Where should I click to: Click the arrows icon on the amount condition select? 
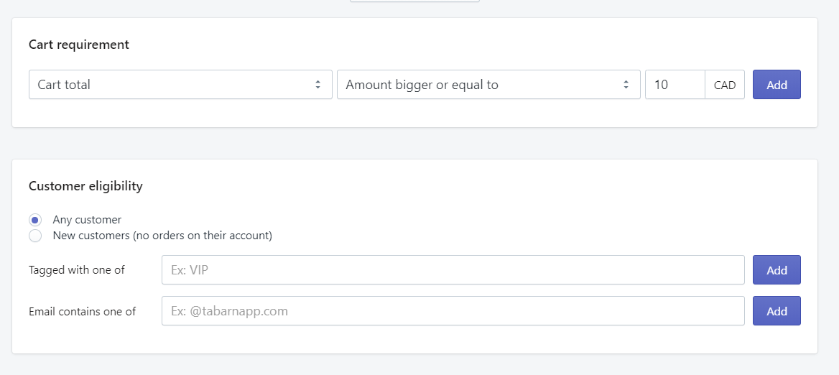[x=626, y=85]
